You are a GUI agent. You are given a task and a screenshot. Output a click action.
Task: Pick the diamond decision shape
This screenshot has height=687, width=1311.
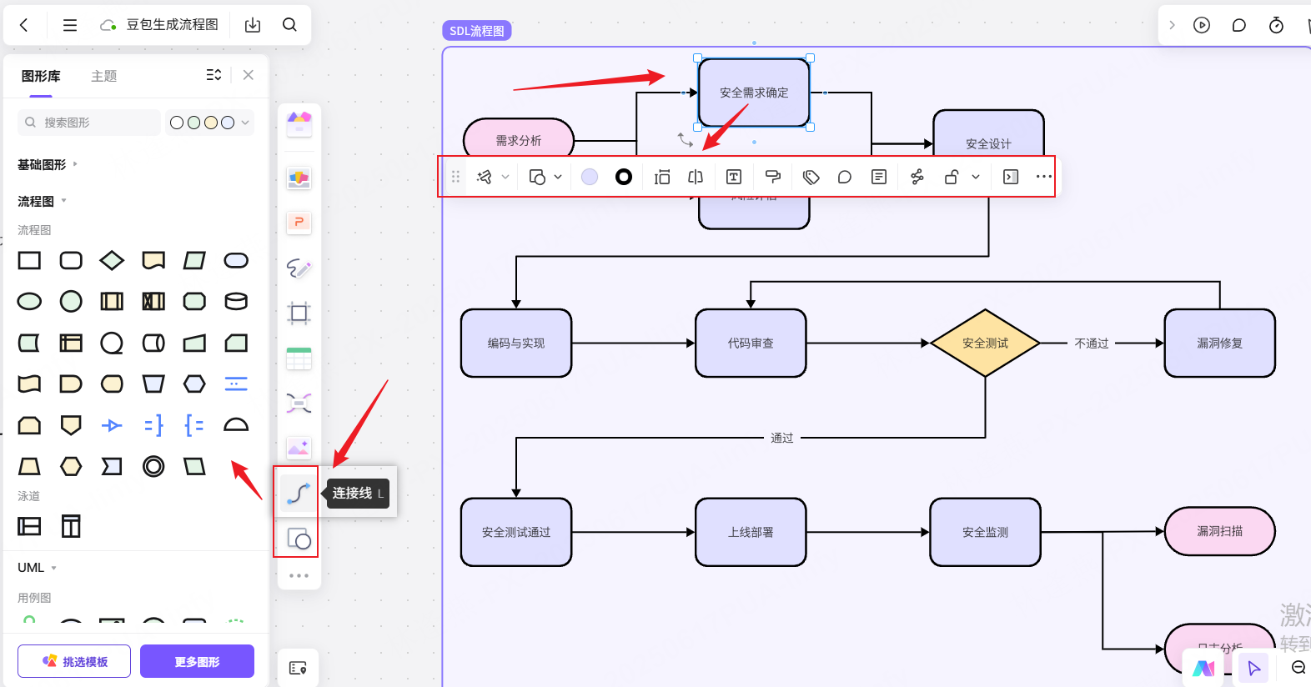point(112,261)
